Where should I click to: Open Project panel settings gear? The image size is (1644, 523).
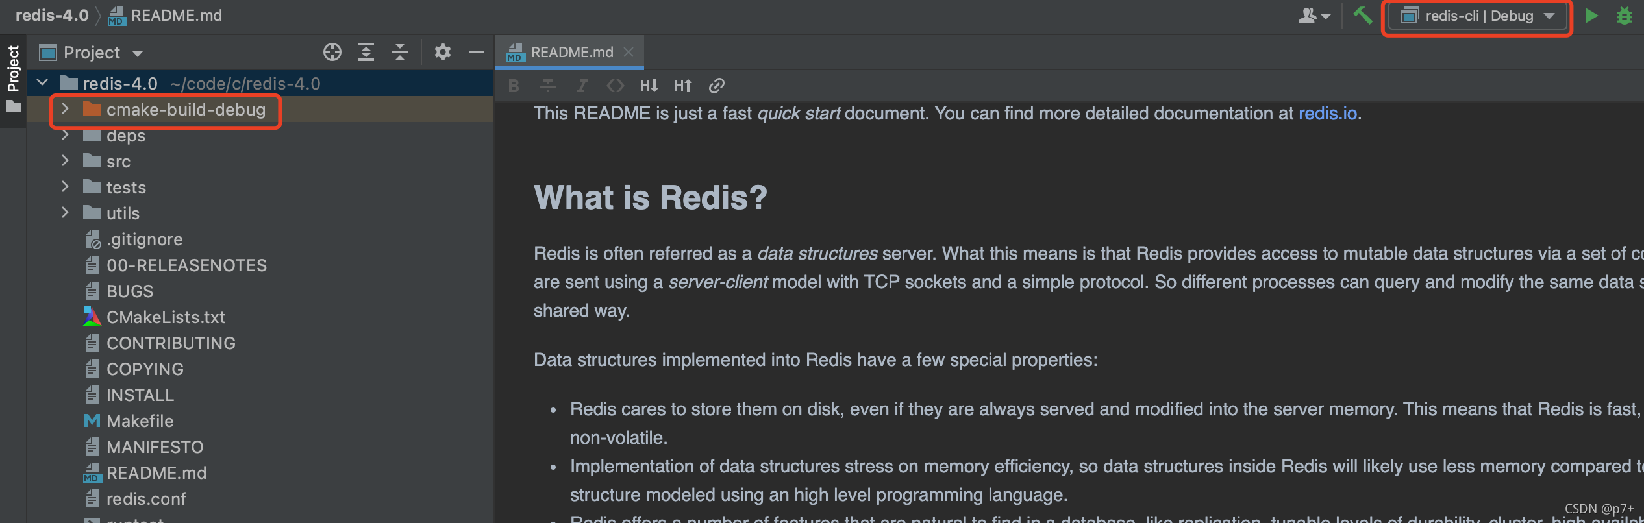(443, 52)
